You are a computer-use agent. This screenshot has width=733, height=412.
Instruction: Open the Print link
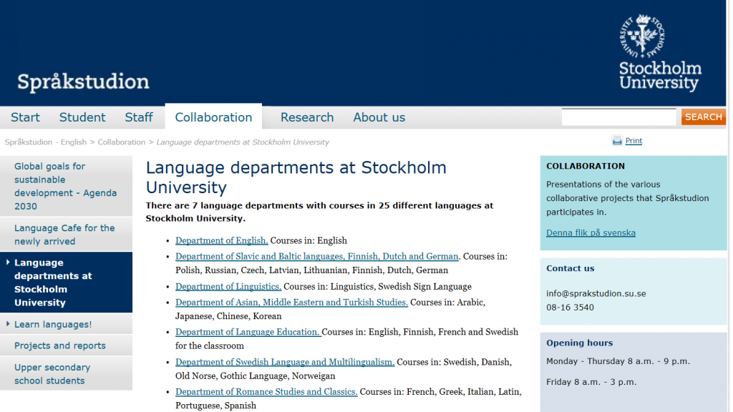pos(634,141)
